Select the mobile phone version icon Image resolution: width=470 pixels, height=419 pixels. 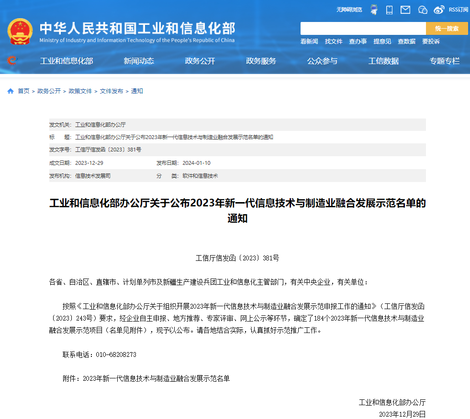click(x=389, y=10)
